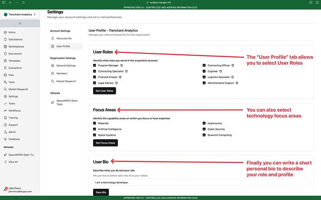Toggle Space Systems focus area
The image size is (321, 200).
point(94,135)
